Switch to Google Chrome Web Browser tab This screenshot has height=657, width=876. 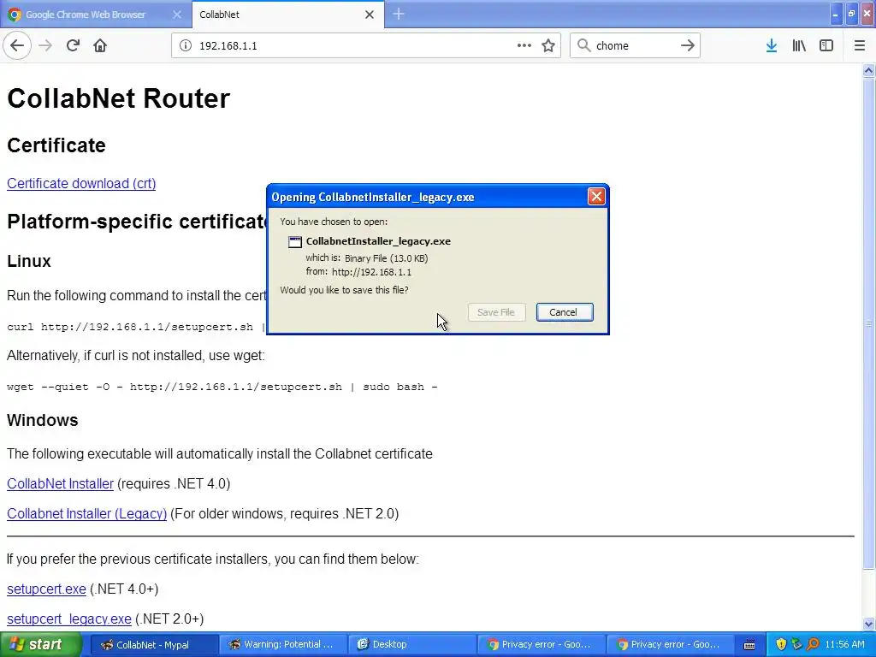96,15
